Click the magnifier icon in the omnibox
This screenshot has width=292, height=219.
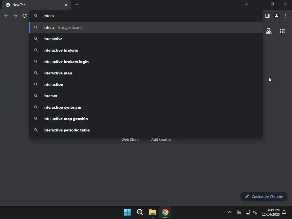pos(36,16)
